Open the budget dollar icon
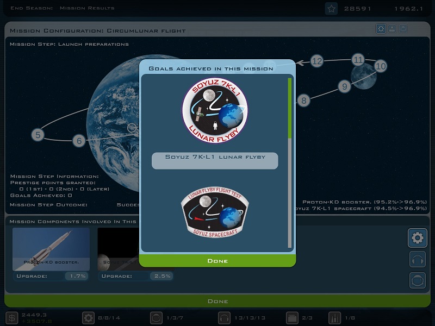The width and height of the screenshot is (435, 326). pos(11,318)
